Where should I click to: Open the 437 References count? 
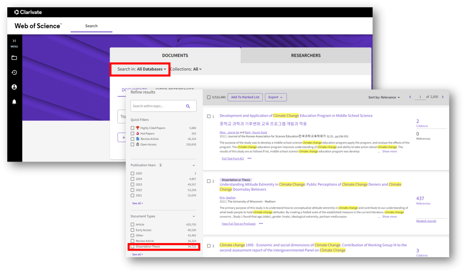[420, 198]
